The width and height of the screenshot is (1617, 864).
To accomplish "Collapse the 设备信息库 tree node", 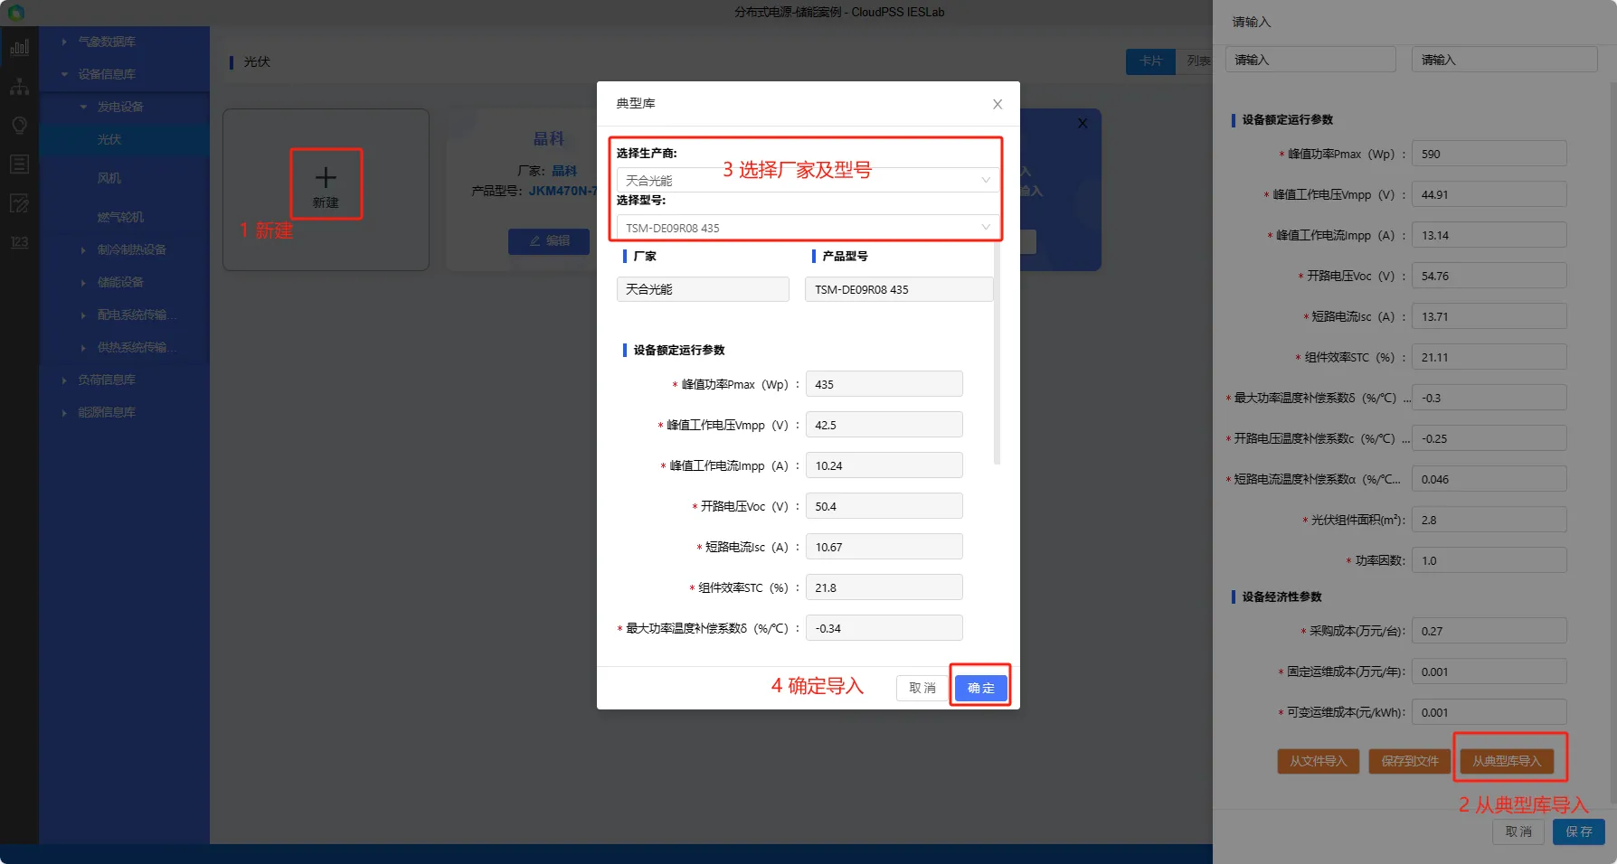I will (x=64, y=74).
